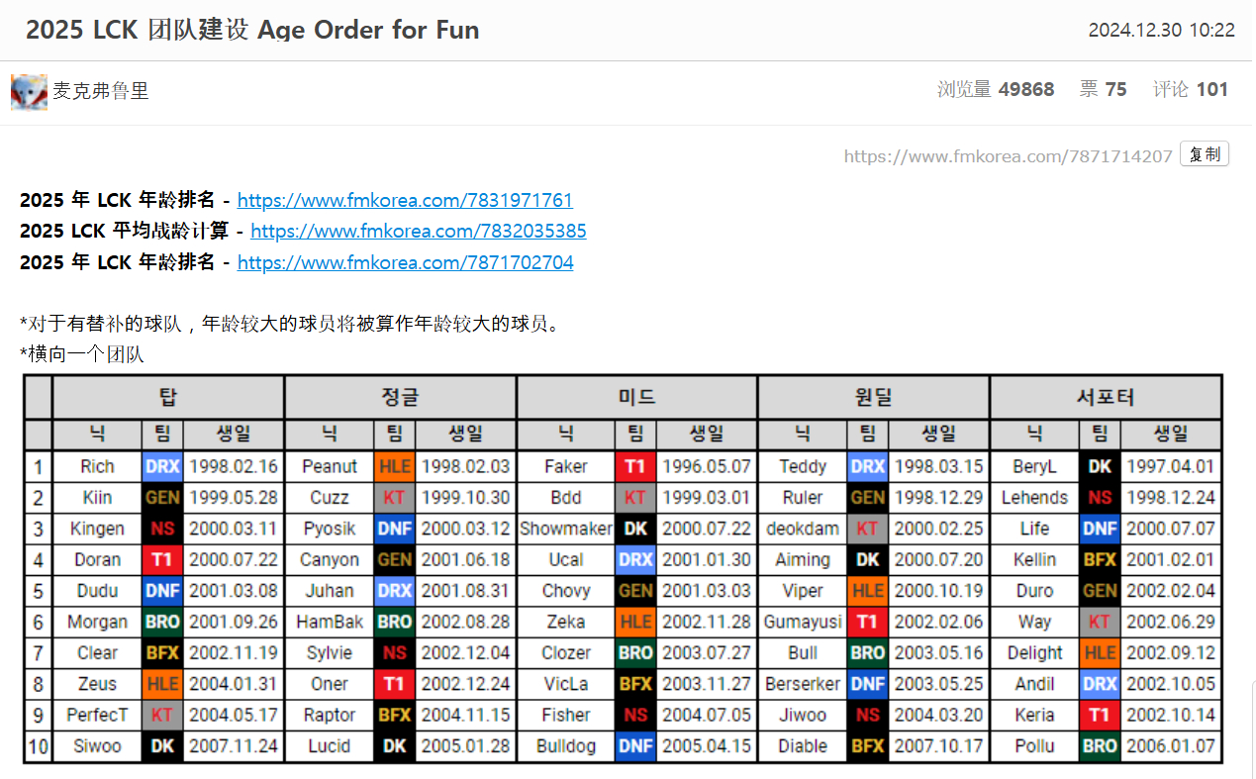Viewport: 1256px width, 779px height.
Task: Click the KT team badge next to PerfecT
Action: pyautogui.click(x=162, y=715)
